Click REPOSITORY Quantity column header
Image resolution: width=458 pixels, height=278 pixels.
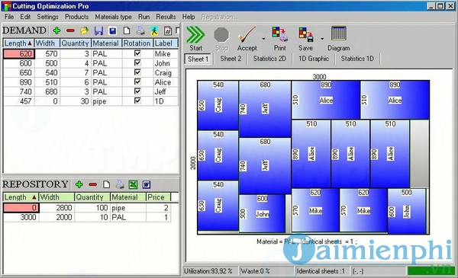[x=92, y=197]
